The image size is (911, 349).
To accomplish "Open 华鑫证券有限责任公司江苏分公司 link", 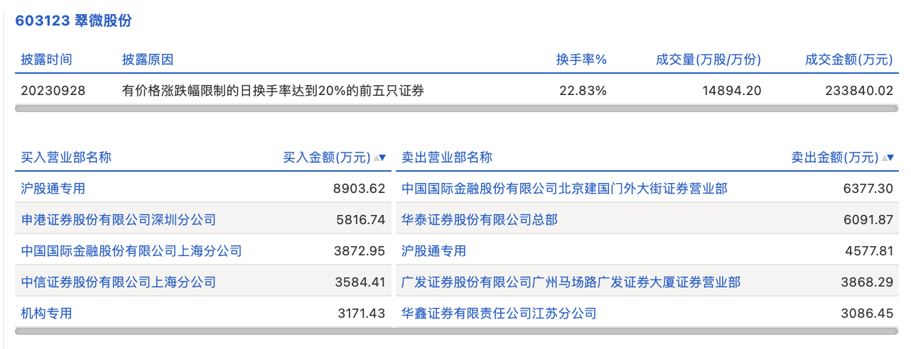I will click(x=499, y=314).
